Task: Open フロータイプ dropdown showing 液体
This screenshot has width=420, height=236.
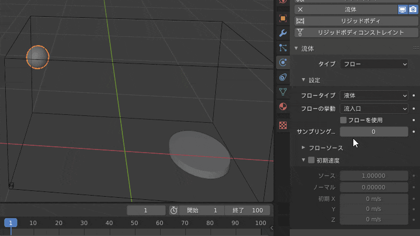Action: pos(374,95)
